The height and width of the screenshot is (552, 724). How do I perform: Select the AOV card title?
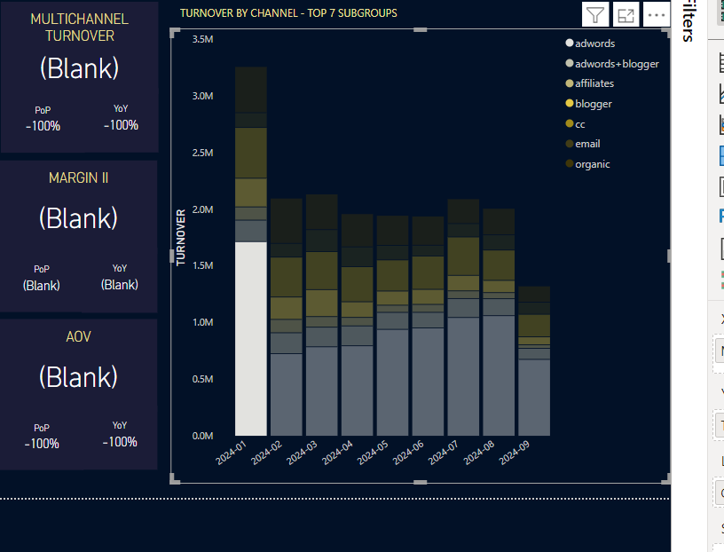click(78, 336)
